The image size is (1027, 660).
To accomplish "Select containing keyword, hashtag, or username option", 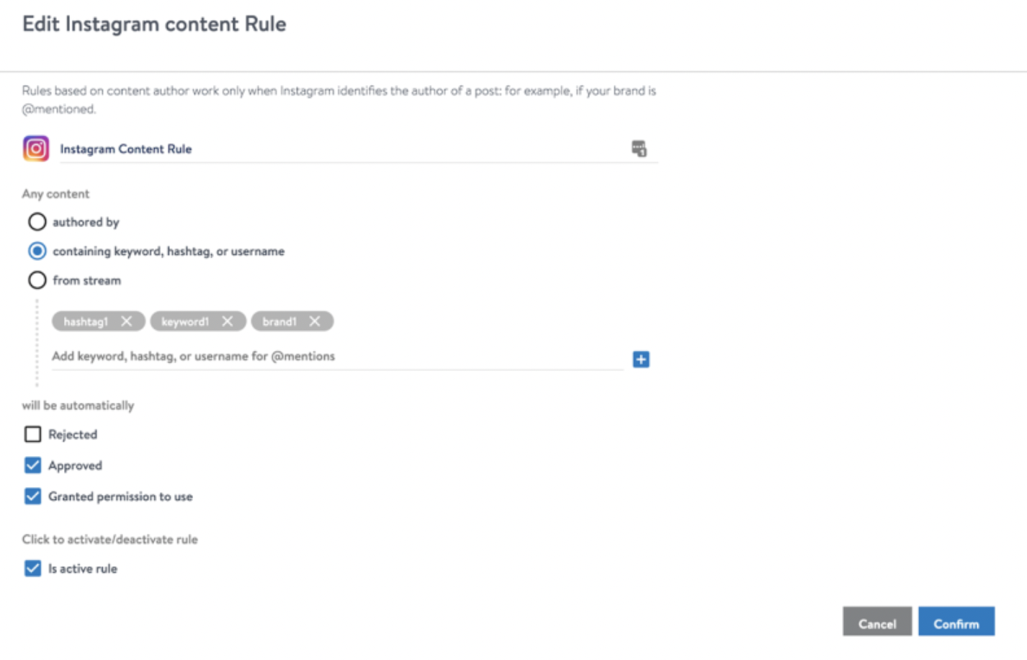I will coord(37,251).
